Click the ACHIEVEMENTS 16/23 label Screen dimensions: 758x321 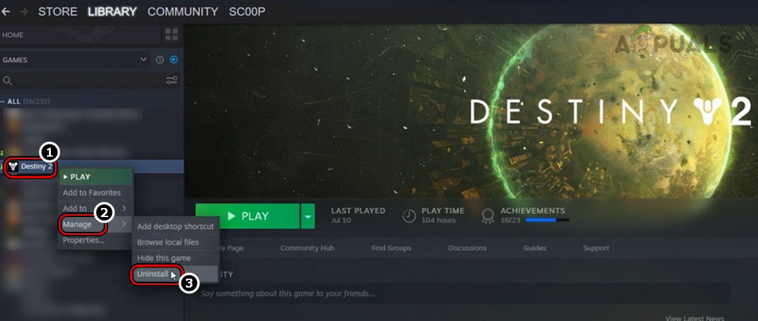[533, 215]
